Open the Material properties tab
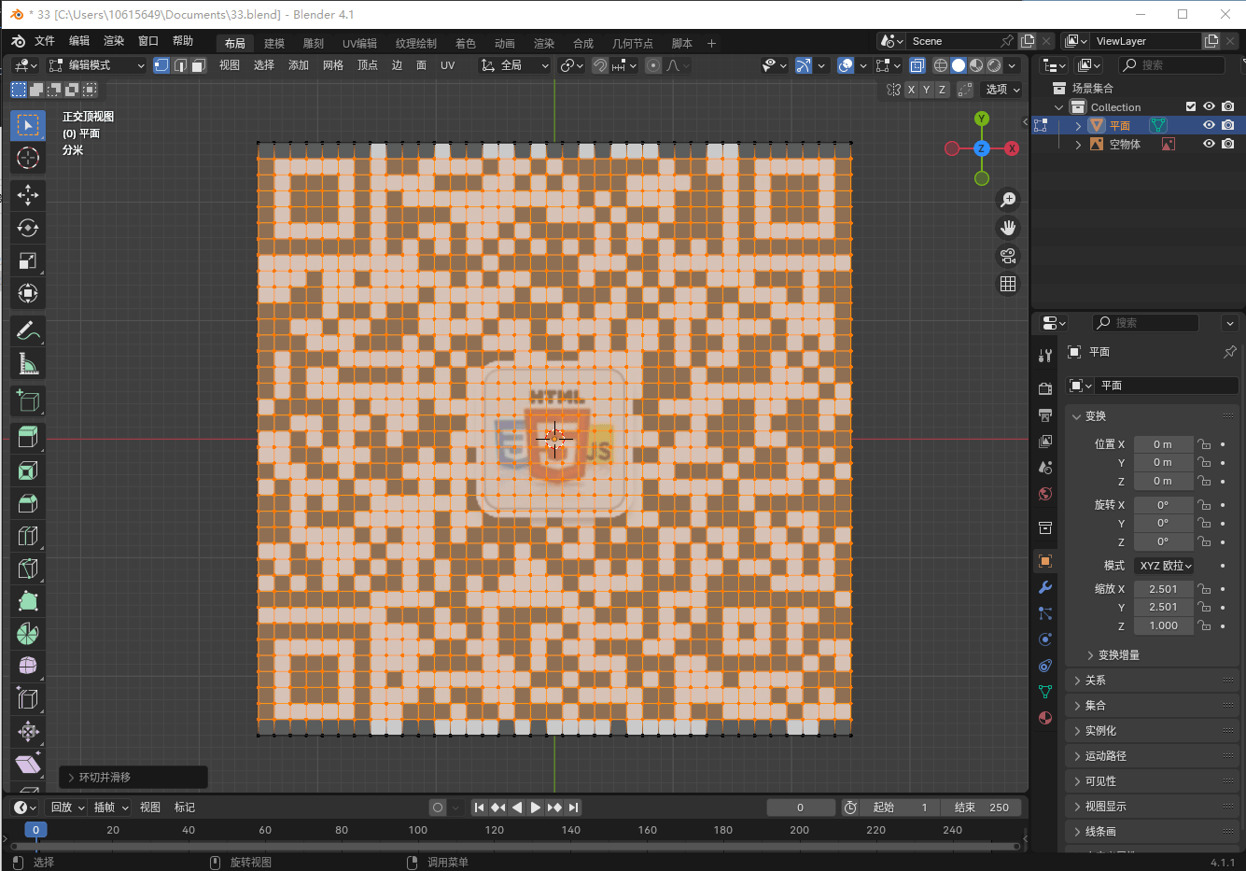Image resolution: width=1246 pixels, height=871 pixels. (x=1045, y=718)
